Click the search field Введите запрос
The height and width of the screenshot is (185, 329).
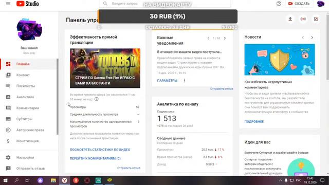tap(164, 4)
